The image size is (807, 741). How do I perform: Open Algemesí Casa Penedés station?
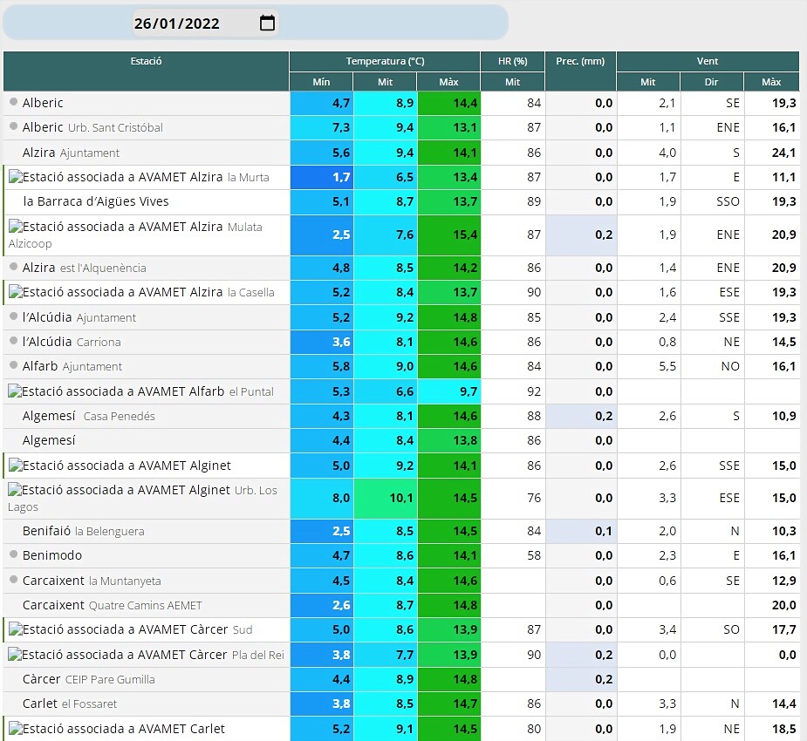88,416
